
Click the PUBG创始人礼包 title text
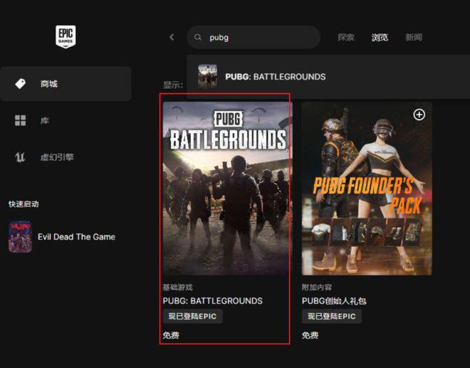pos(334,300)
